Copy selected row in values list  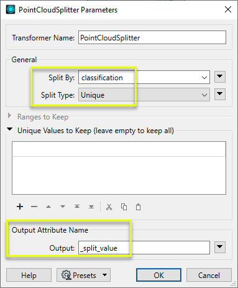click(124, 207)
